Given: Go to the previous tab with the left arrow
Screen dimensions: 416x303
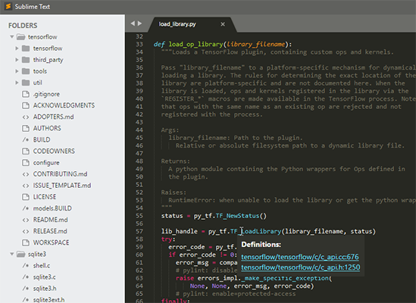Looking at the screenshot, I should click(x=133, y=23).
